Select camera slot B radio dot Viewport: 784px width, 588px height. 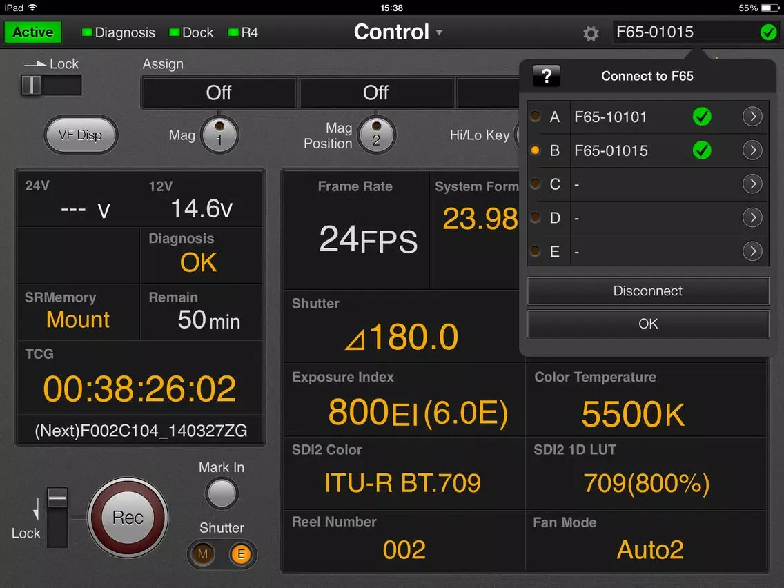535,150
